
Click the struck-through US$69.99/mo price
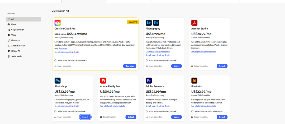60,34
